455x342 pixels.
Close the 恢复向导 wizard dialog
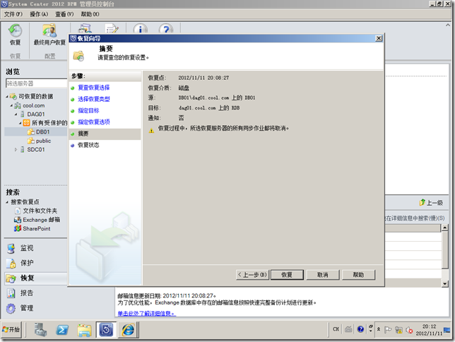coord(379,38)
